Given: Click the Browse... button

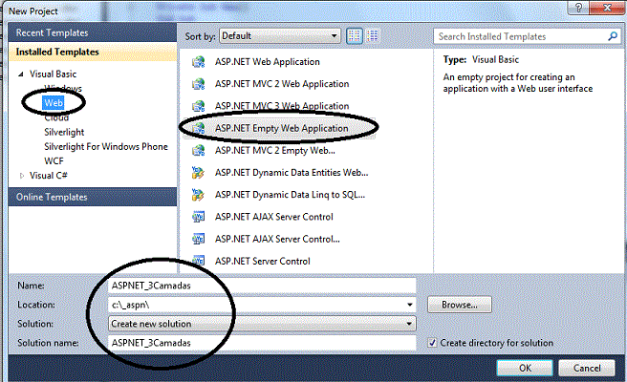Looking at the screenshot, I should pyautogui.click(x=460, y=305).
